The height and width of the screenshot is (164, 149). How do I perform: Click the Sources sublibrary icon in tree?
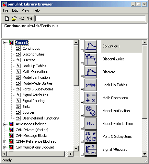(18, 112)
